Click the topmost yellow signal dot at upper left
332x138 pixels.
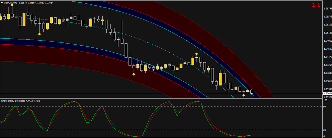(x=12, y=5)
